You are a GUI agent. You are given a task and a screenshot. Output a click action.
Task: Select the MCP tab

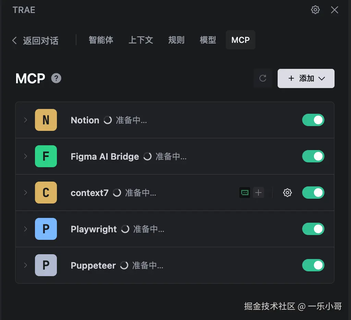240,40
